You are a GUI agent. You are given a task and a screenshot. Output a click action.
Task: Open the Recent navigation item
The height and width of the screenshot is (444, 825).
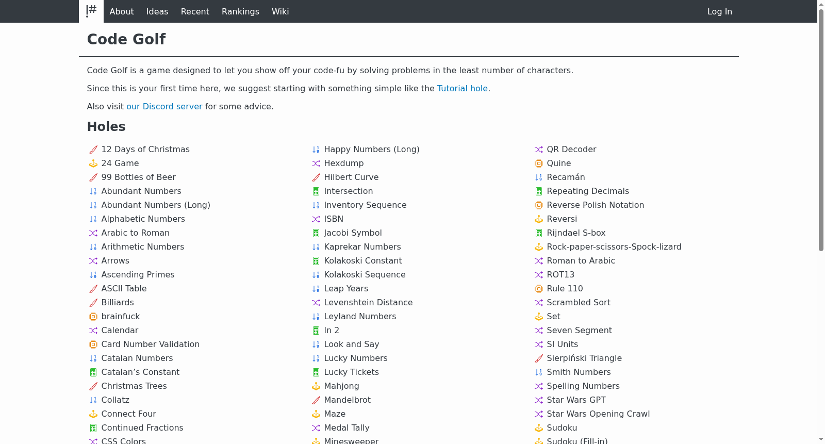coord(195,11)
